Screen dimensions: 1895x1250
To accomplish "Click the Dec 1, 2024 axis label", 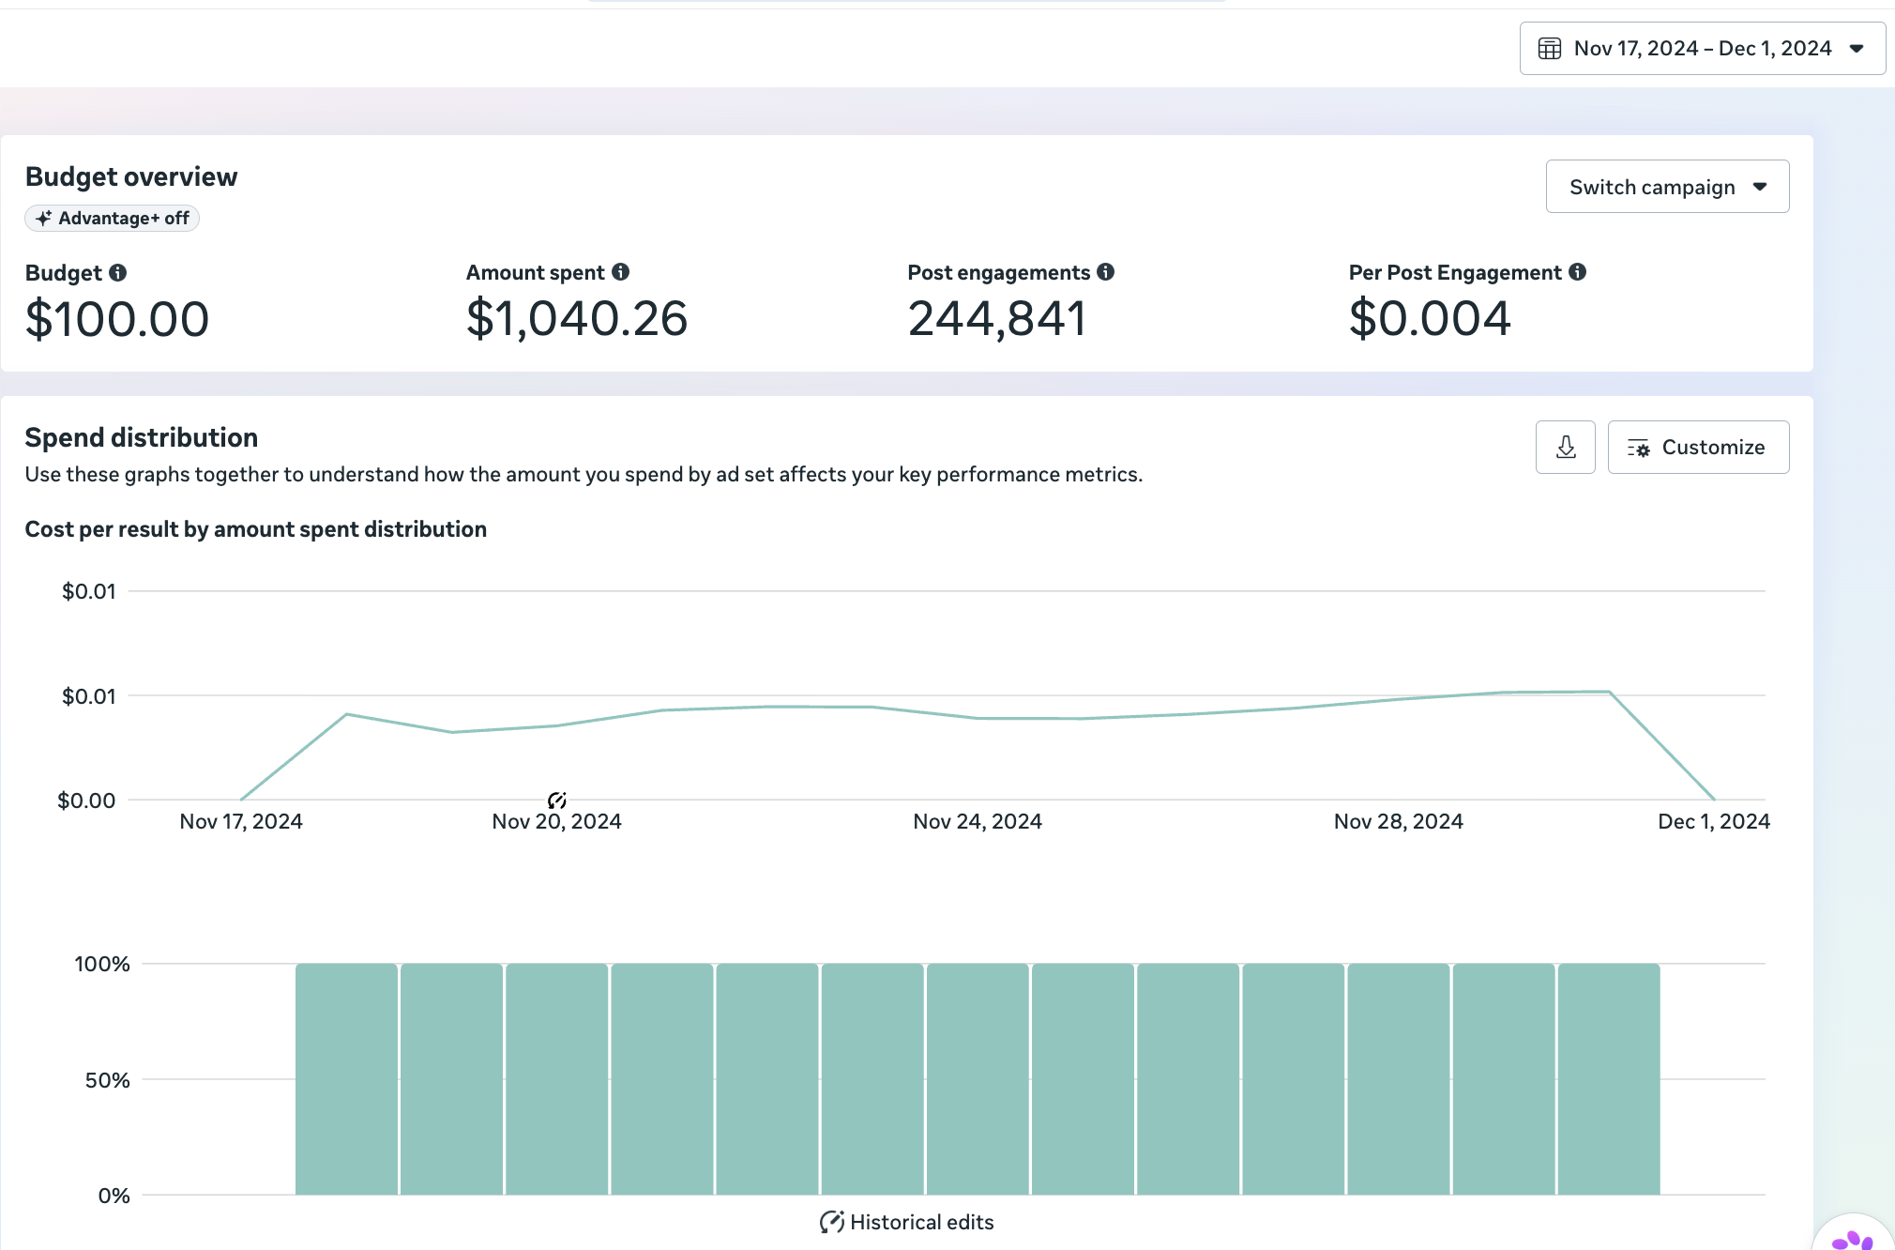I will (1713, 822).
